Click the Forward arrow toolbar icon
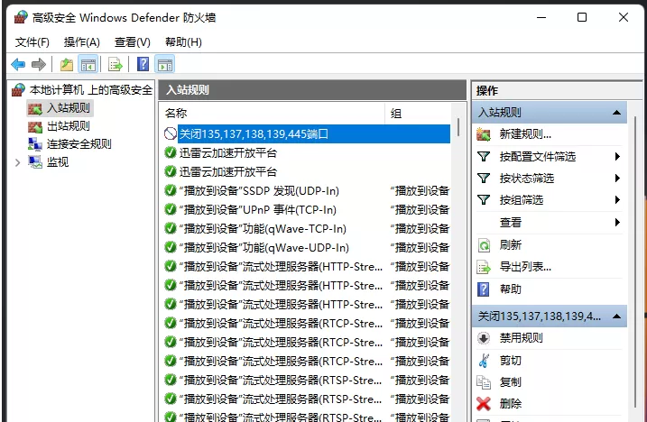This screenshot has width=647, height=422. click(x=39, y=64)
